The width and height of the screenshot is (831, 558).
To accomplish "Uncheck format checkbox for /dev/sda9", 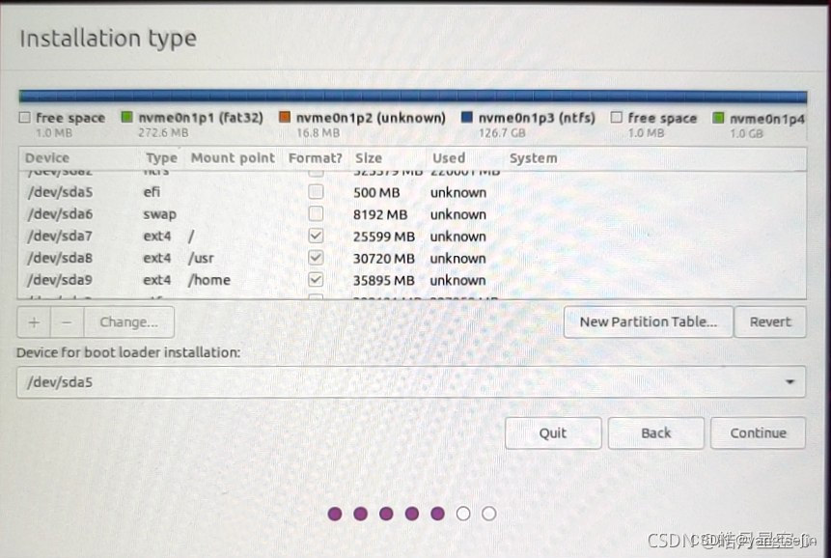I will (316, 279).
